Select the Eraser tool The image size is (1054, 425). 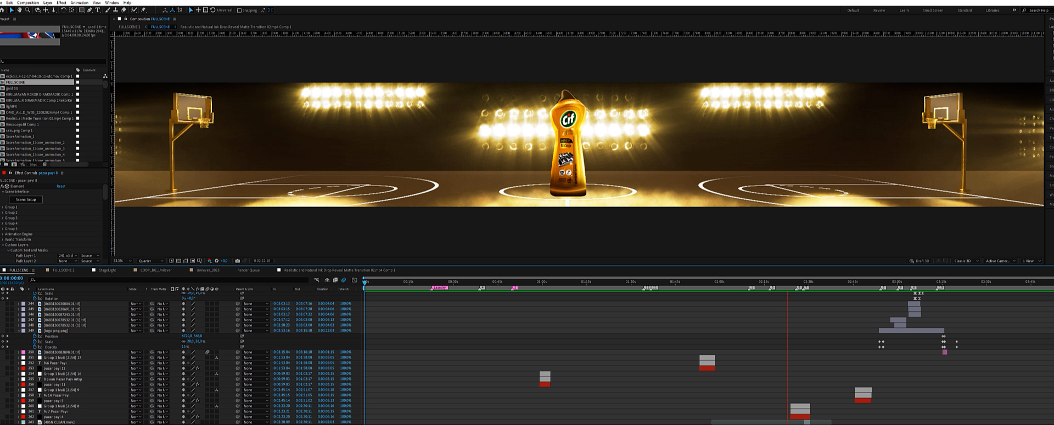click(124, 10)
